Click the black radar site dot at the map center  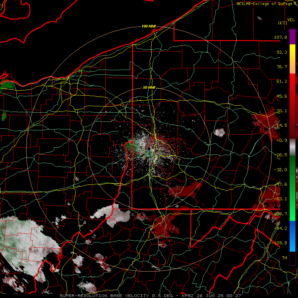pyautogui.click(x=149, y=149)
